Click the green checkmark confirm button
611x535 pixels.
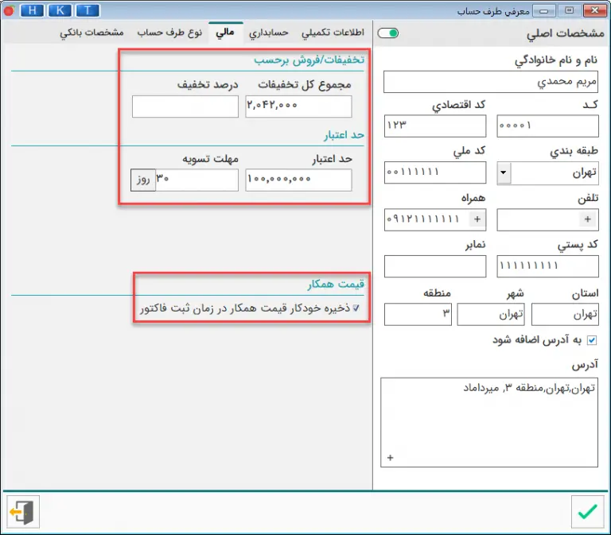587,512
